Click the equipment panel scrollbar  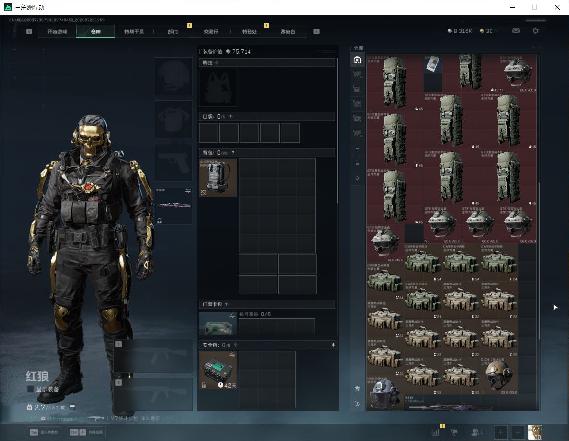[x=337, y=130]
